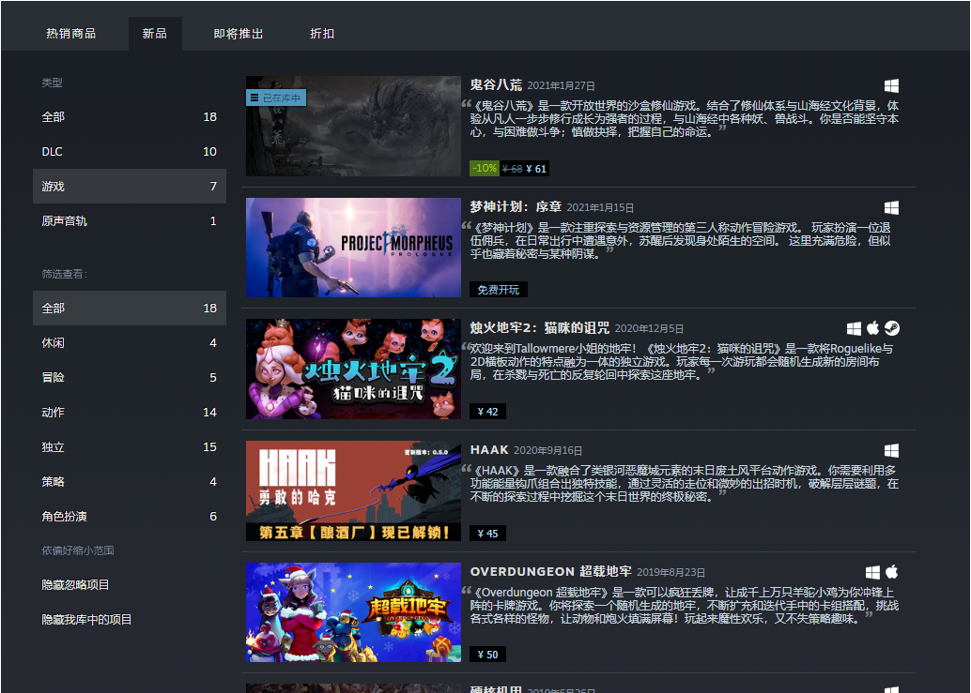Click the Windows icon for Overdungeon
Viewport: 971px width, 693px height.
click(x=872, y=572)
